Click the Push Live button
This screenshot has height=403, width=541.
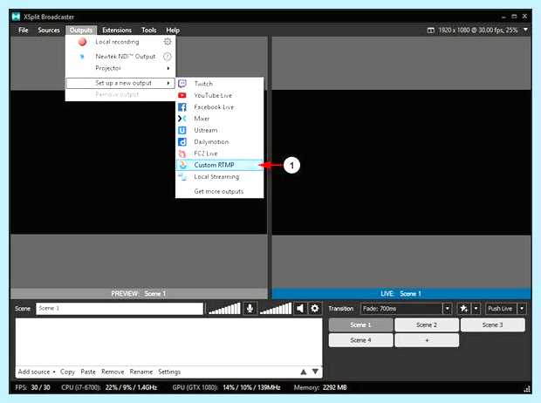(x=500, y=309)
